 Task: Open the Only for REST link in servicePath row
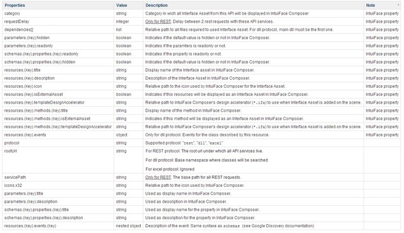(x=158, y=177)
